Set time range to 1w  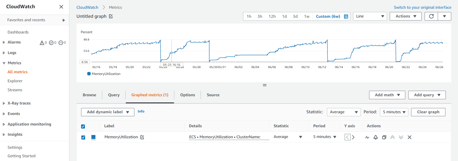307,16
